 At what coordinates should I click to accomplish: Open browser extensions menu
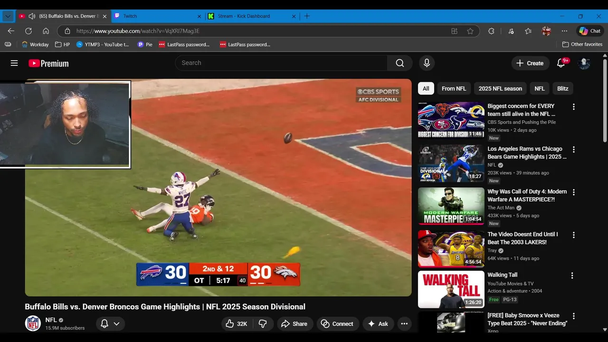(x=491, y=31)
